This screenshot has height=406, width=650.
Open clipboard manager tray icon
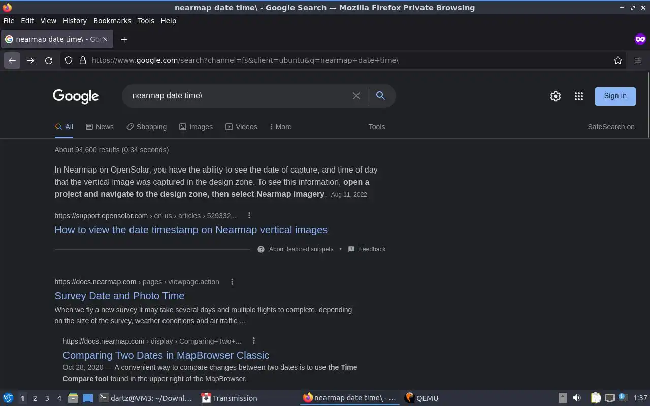click(x=596, y=398)
